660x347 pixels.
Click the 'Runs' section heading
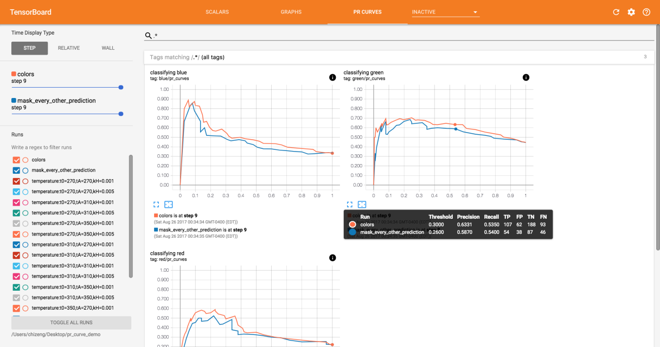(x=17, y=134)
